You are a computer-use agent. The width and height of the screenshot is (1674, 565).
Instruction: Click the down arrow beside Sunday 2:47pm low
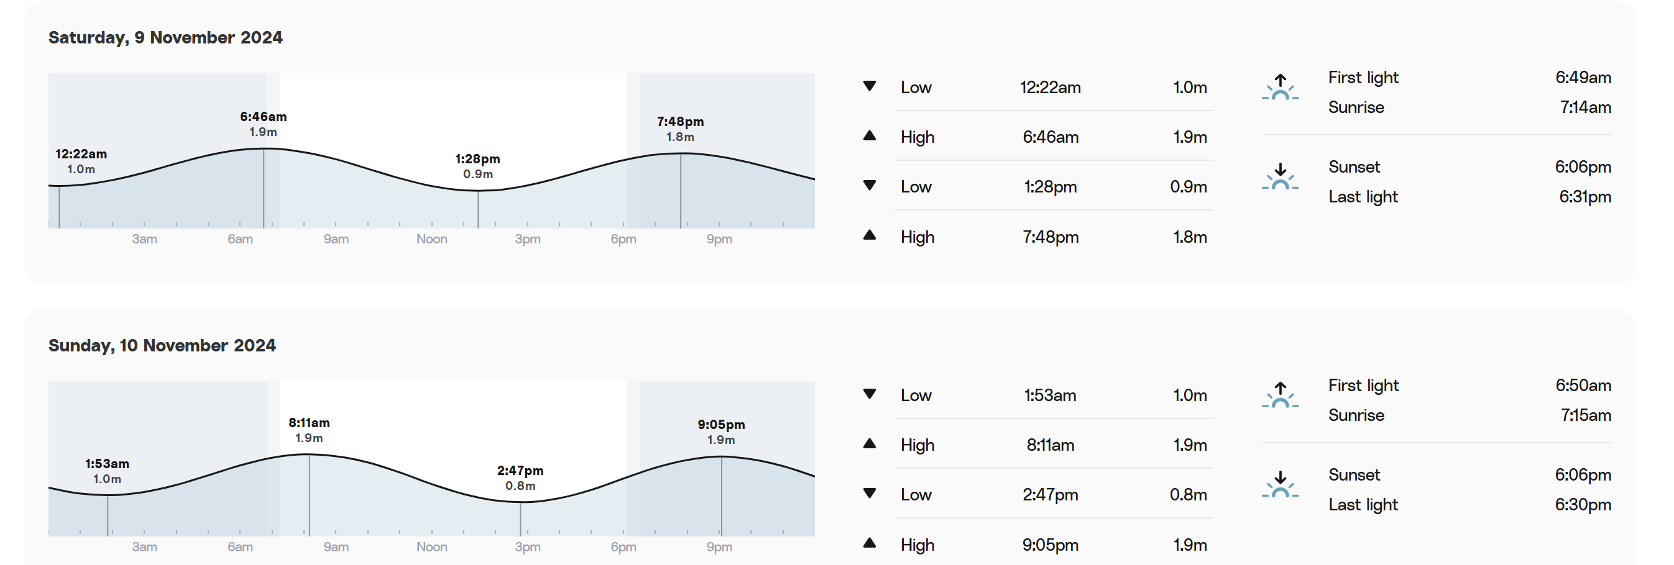[x=870, y=493]
